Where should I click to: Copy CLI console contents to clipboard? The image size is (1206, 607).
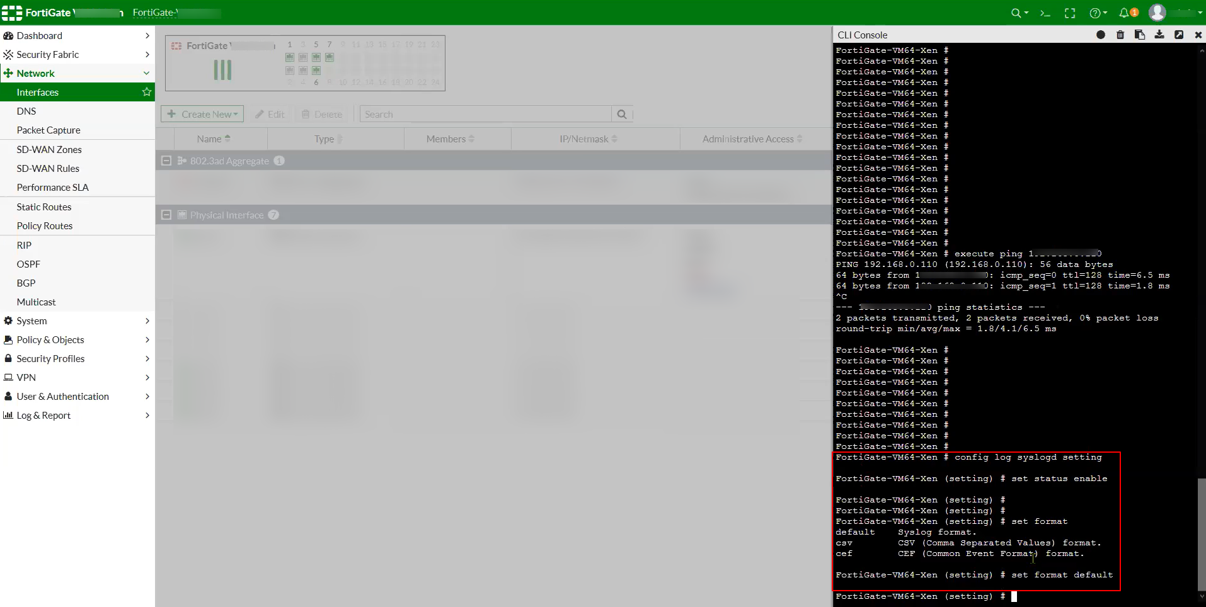[1140, 35]
